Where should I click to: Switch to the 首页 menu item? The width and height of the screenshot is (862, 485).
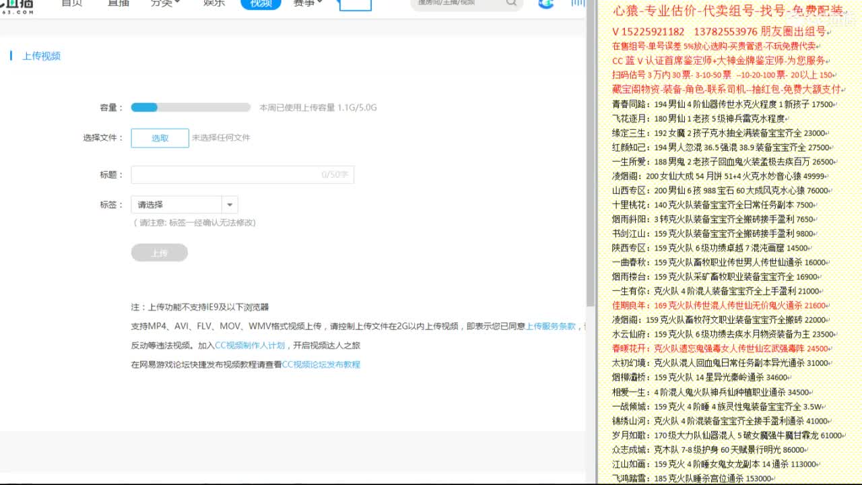point(72,3)
